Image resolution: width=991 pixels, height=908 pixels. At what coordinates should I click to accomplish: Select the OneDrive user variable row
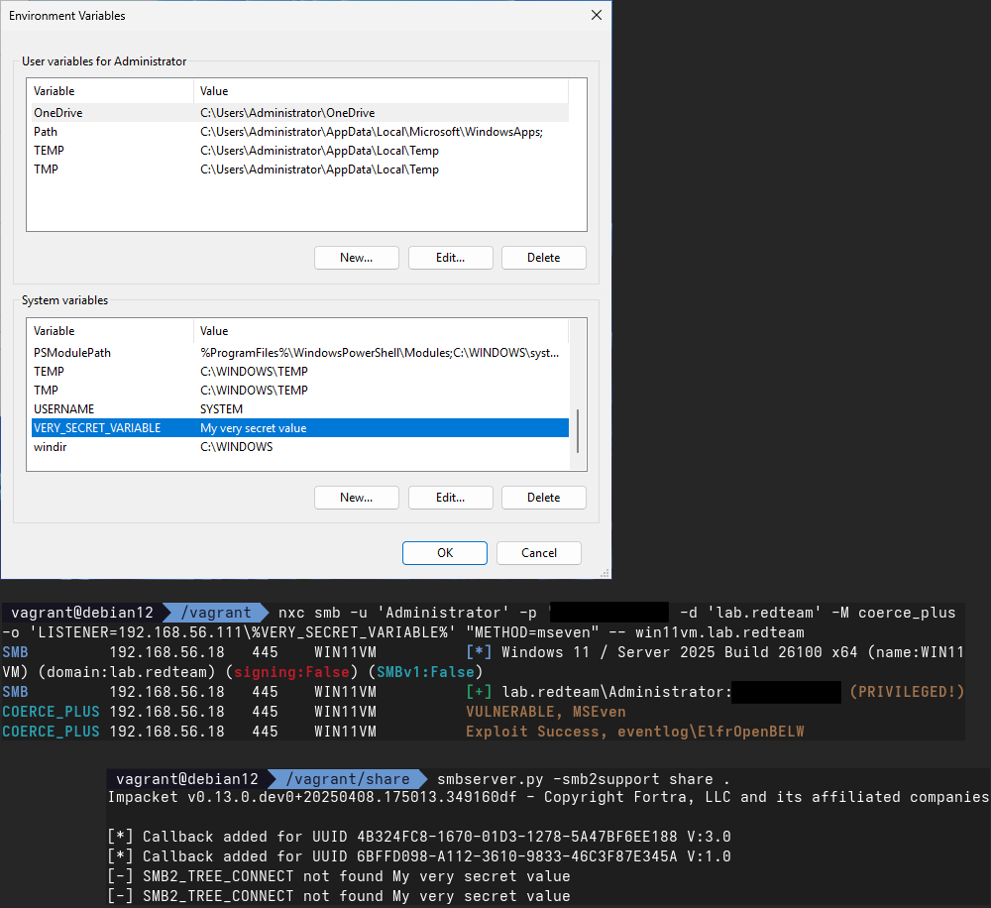pos(299,113)
